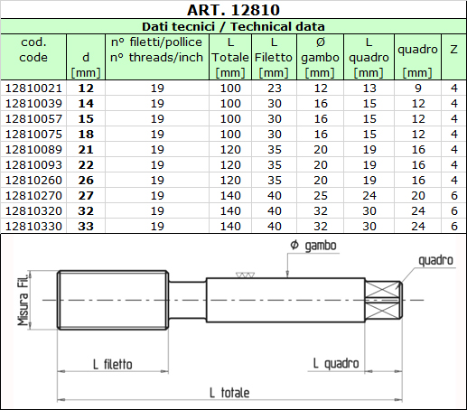Click the bold d value 14
This screenshot has width=467, height=410.
click(86, 104)
